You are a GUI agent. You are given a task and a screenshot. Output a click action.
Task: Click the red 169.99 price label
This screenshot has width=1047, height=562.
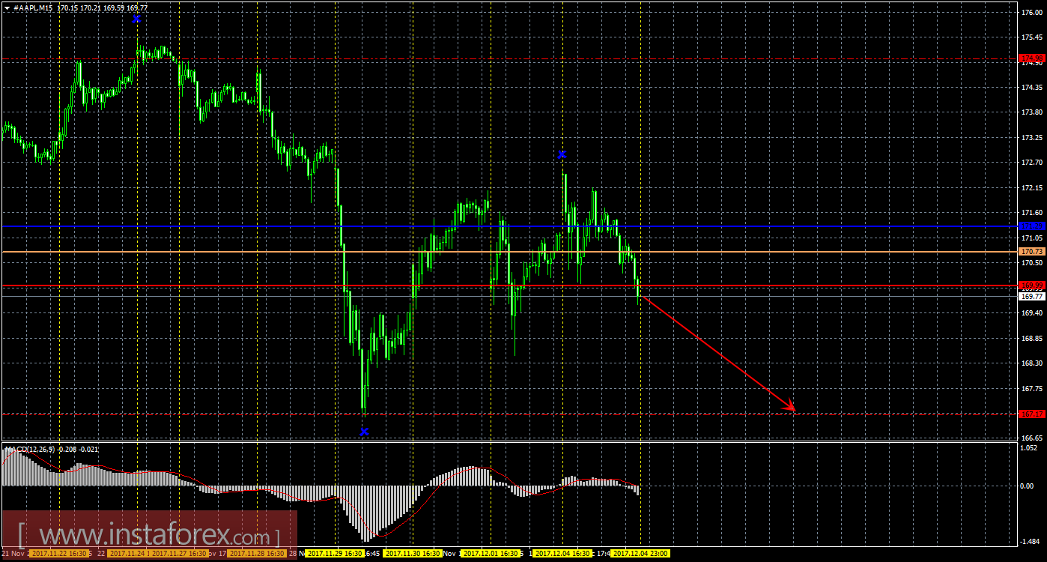[x=1032, y=285]
